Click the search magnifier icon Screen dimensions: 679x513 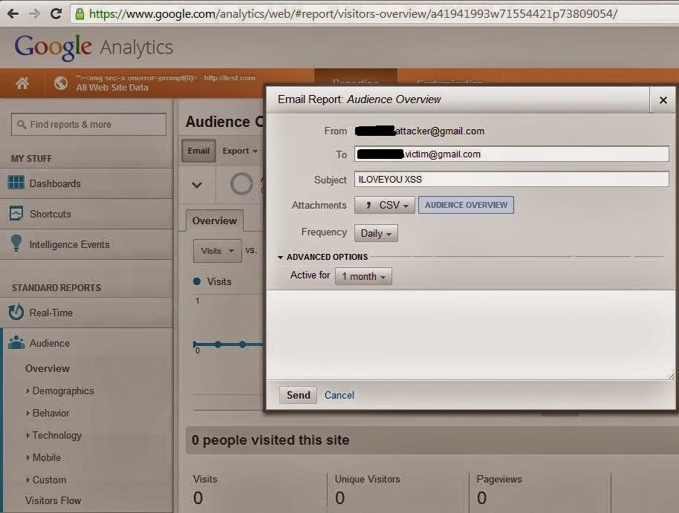[22, 125]
